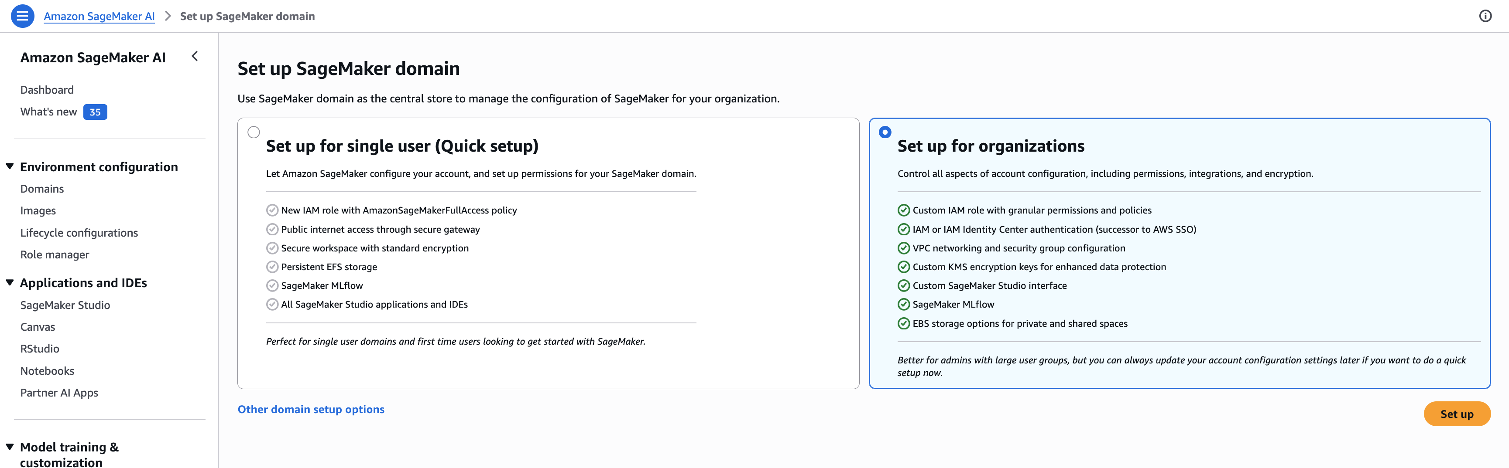Click checkmark icon beside Secure workspace item

click(272, 248)
